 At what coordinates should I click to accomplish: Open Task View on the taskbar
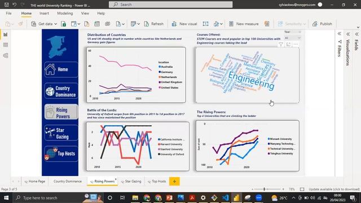point(122,198)
